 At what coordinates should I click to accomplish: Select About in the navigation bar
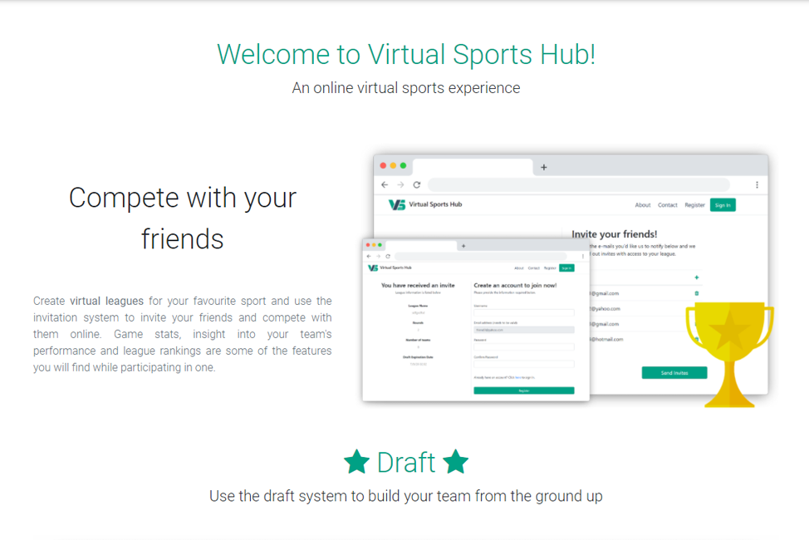[644, 204]
